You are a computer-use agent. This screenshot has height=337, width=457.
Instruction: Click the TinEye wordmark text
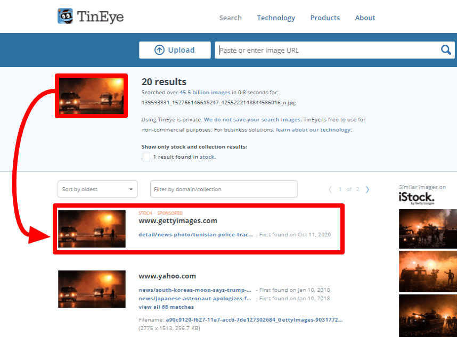coord(100,17)
